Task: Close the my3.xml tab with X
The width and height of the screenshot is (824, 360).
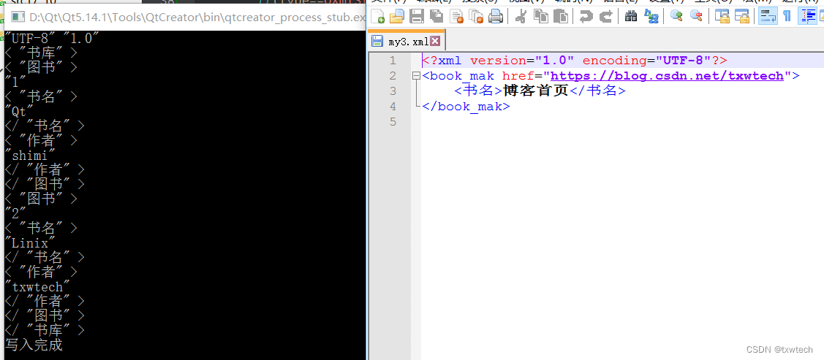Action: (434, 42)
